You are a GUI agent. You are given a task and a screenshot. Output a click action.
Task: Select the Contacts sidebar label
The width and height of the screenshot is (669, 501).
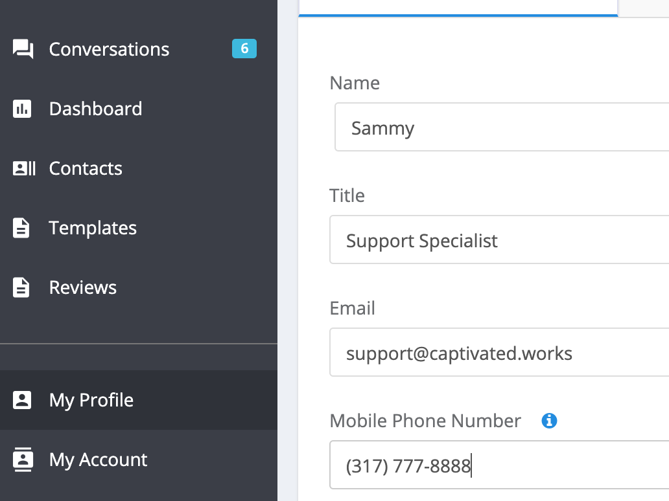86,168
